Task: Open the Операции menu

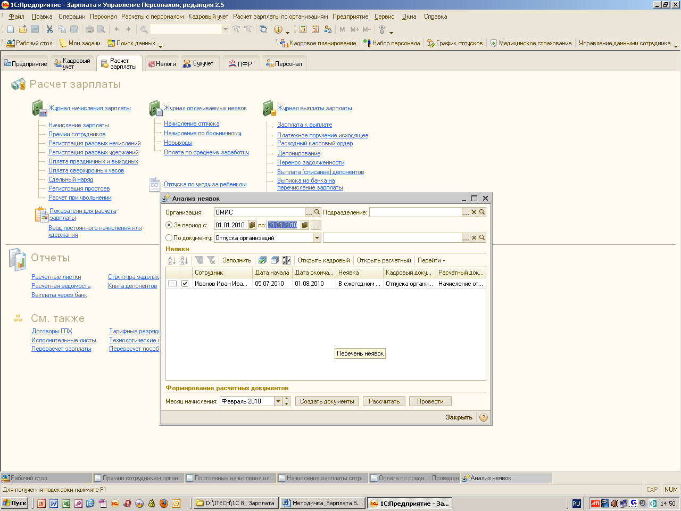Action: (72, 17)
